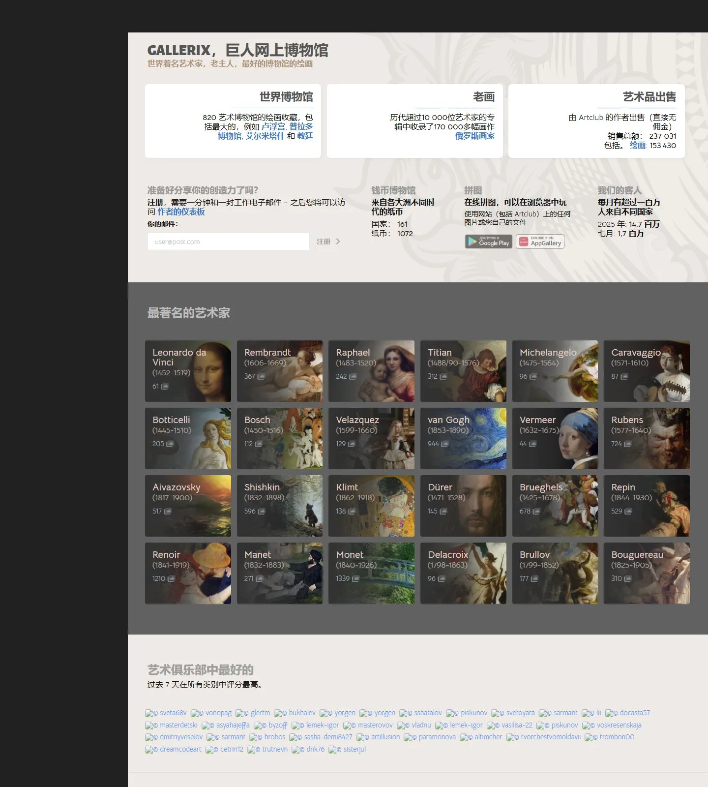Image resolution: width=708 pixels, height=787 pixels.
Task: Open the Delacroix artist card
Action: pyautogui.click(x=463, y=573)
